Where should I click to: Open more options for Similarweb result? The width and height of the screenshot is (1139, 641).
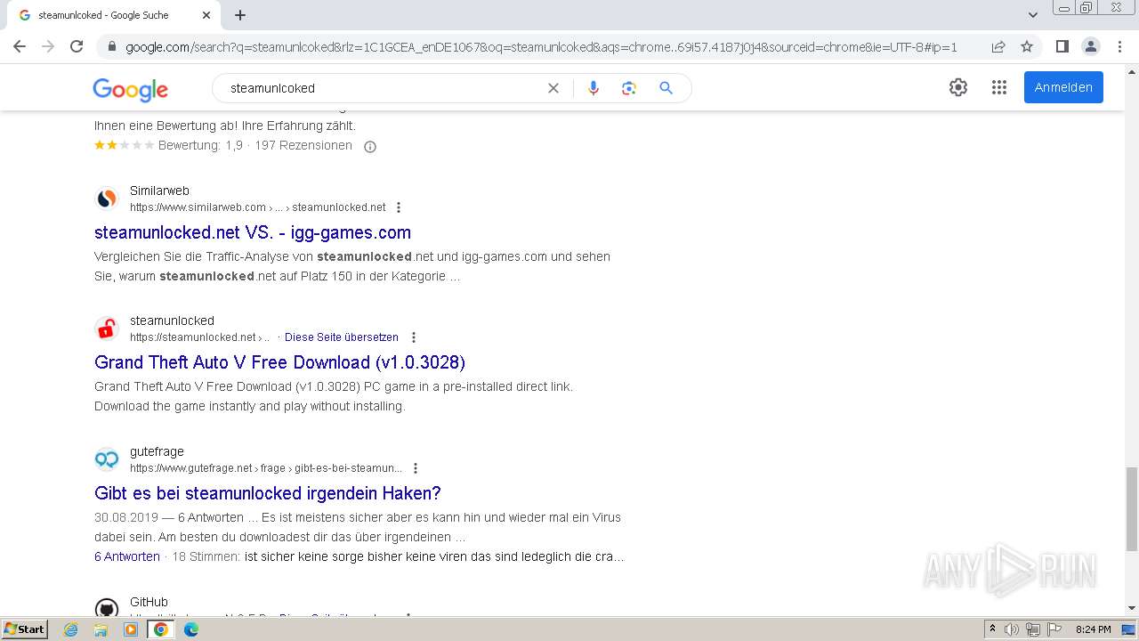pyautogui.click(x=399, y=207)
